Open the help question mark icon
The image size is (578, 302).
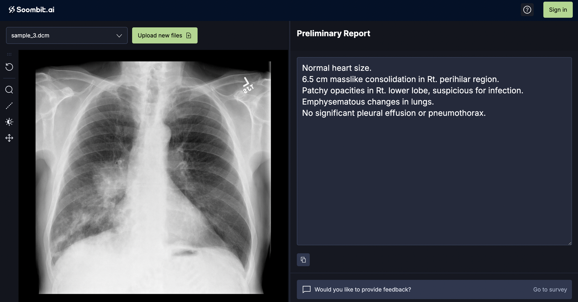527,10
